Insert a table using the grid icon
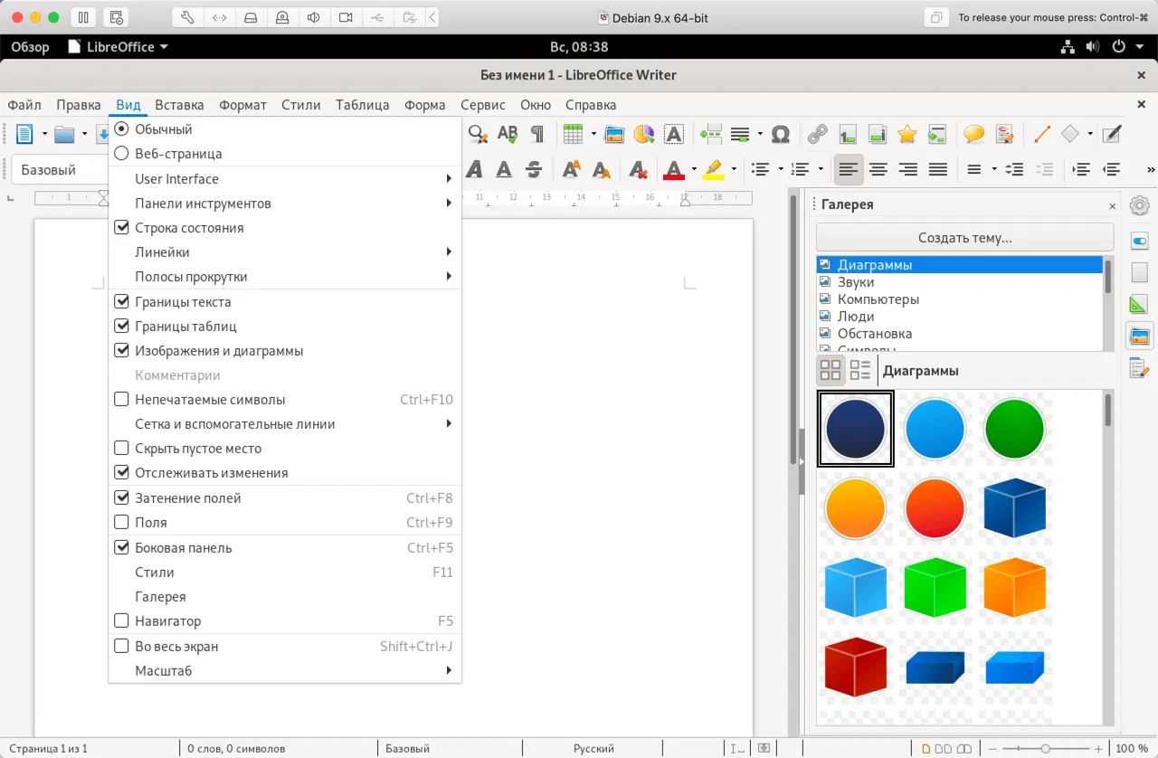This screenshot has height=758, width=1158. click(573, 135)
